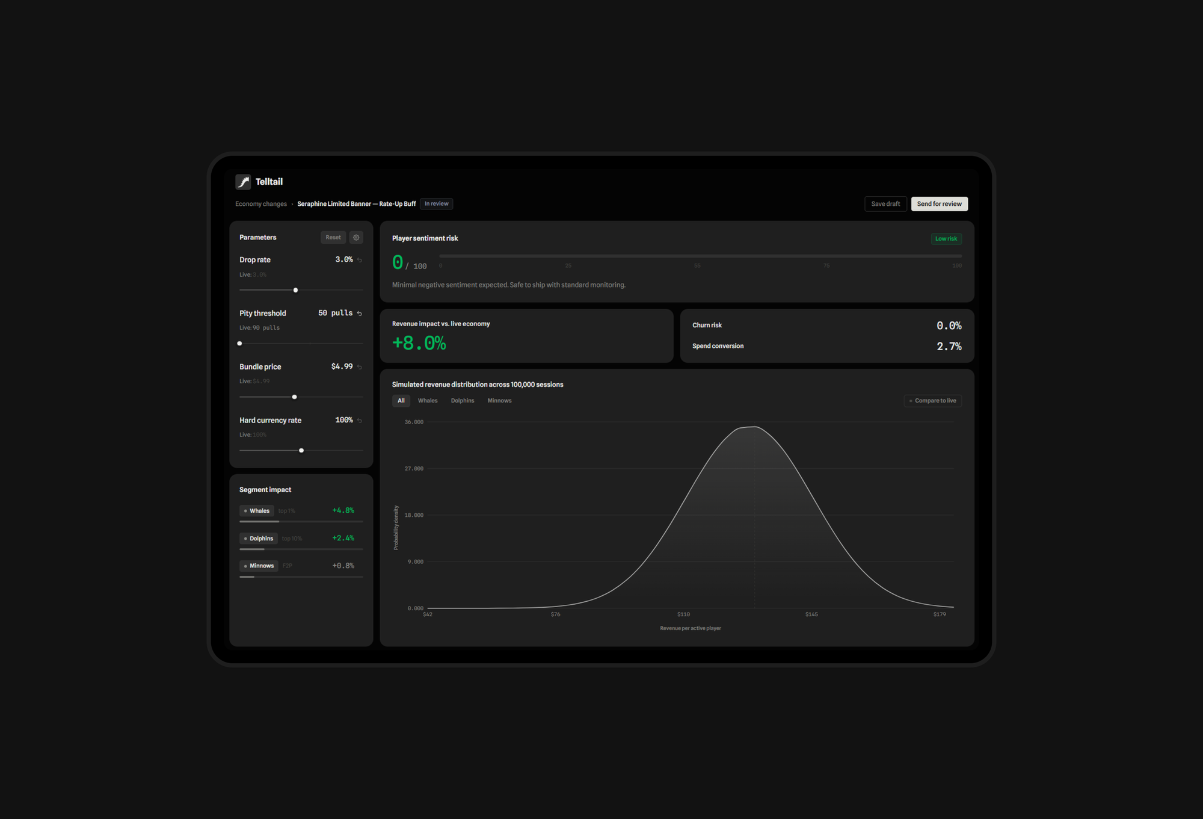Viewport: 1203px width, 819px height.
Task: Click the Low risk badge
Action: pyautogui.click(x=946, y=239)
